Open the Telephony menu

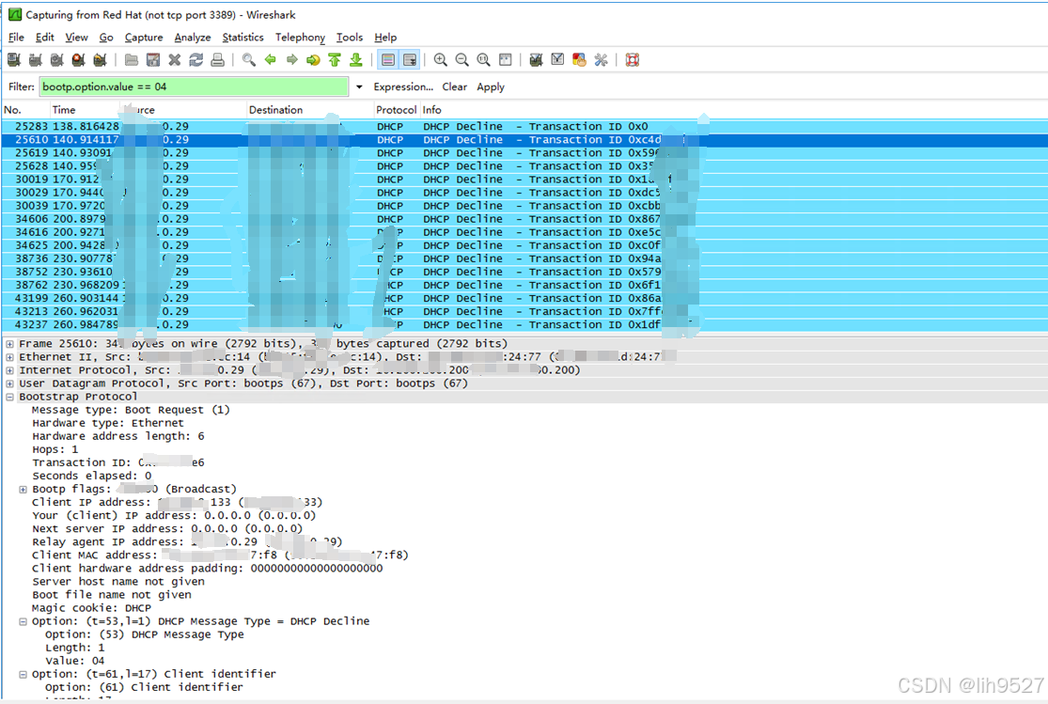300,38
